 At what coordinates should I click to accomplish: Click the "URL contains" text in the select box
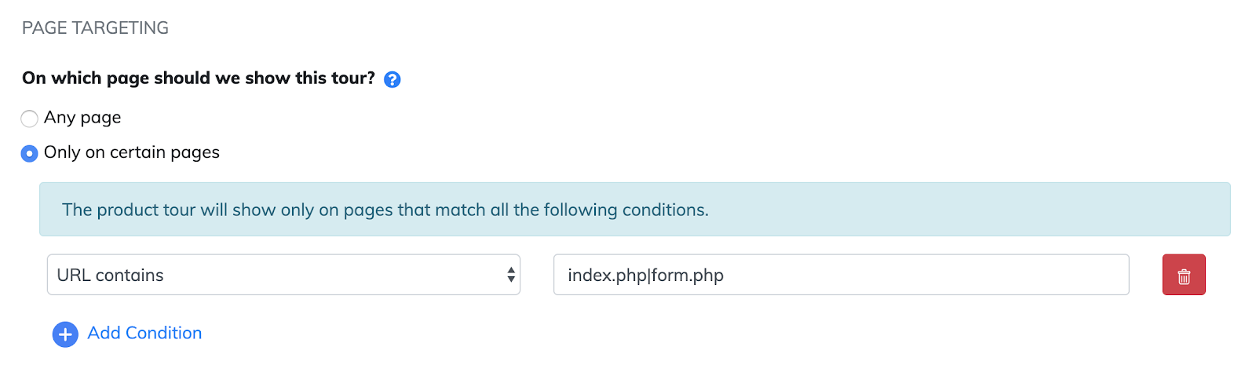pos(111,276)
